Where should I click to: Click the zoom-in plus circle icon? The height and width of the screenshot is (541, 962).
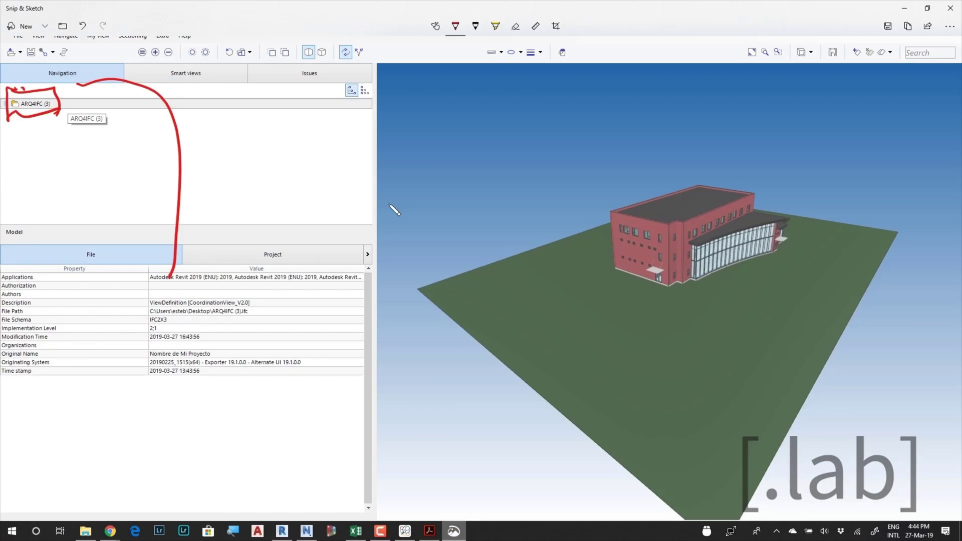tap(155, 52)
